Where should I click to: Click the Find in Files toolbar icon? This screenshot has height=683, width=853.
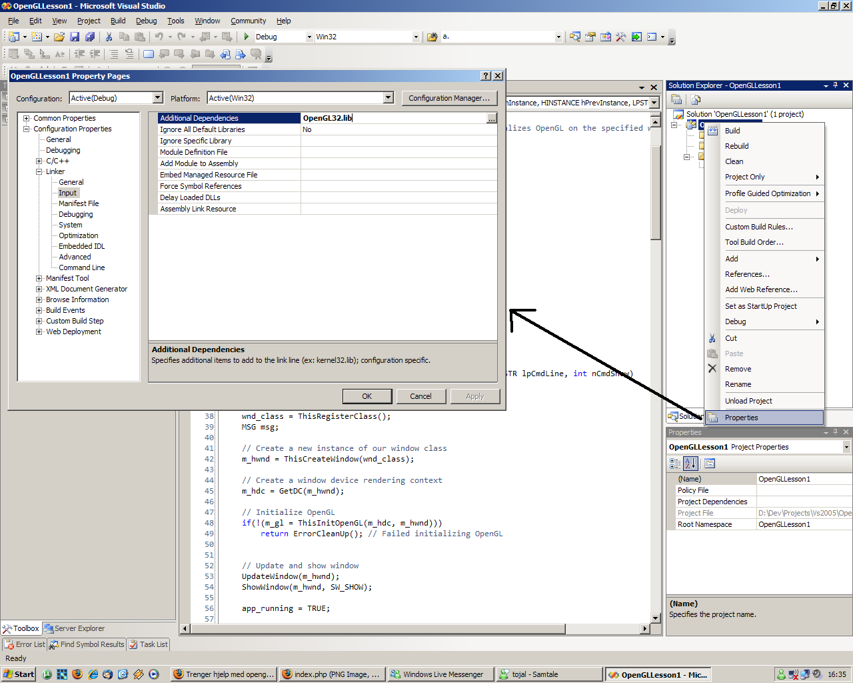[432, 37]
